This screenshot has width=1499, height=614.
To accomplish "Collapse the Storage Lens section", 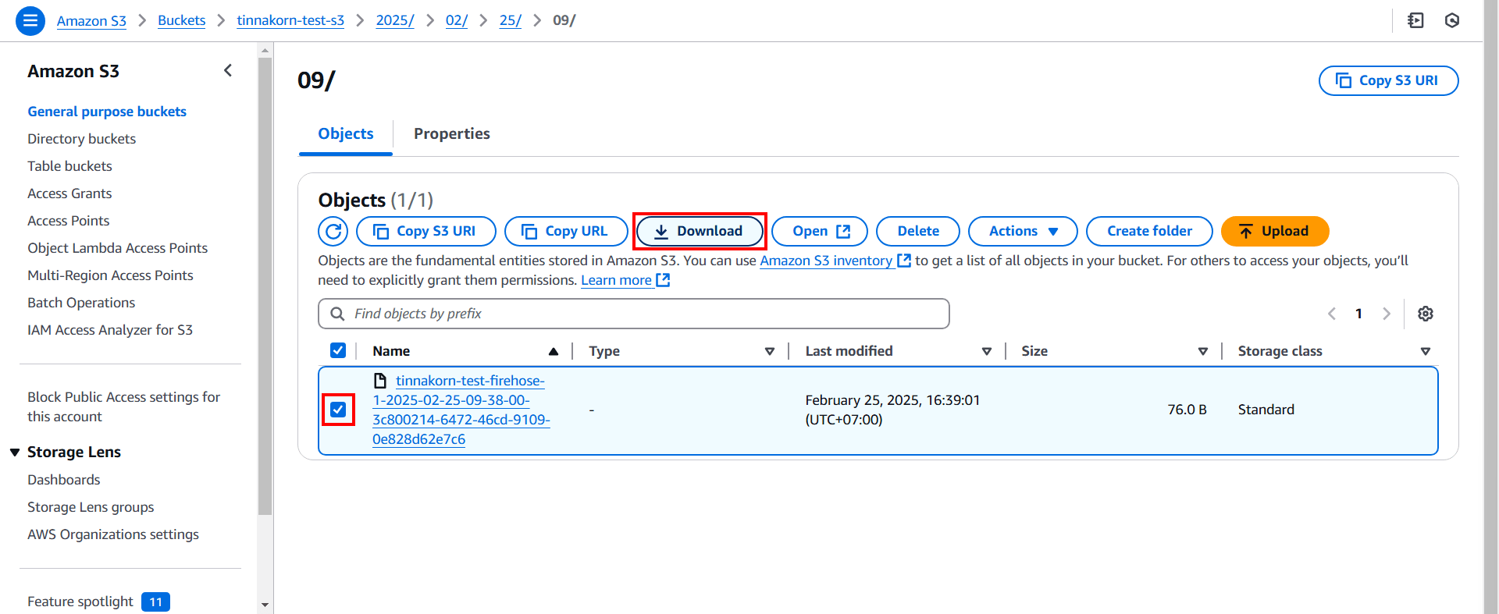I will (x=15, y=453).
